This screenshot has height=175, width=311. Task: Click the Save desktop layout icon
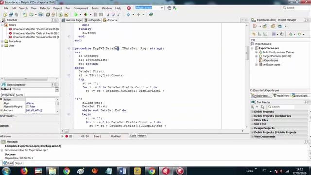click(x=169, y=8)
